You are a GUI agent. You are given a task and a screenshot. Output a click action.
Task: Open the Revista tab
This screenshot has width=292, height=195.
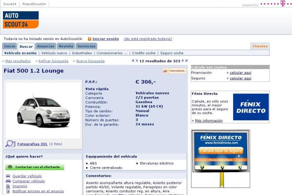click(66, 46)
